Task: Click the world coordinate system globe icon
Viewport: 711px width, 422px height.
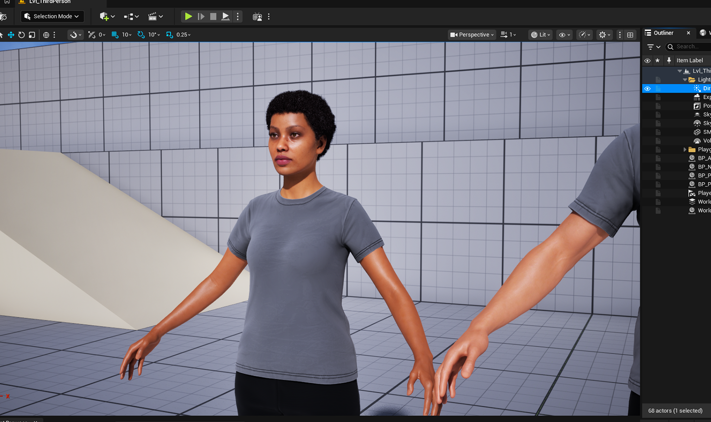Action: click(x=45, y=34)
